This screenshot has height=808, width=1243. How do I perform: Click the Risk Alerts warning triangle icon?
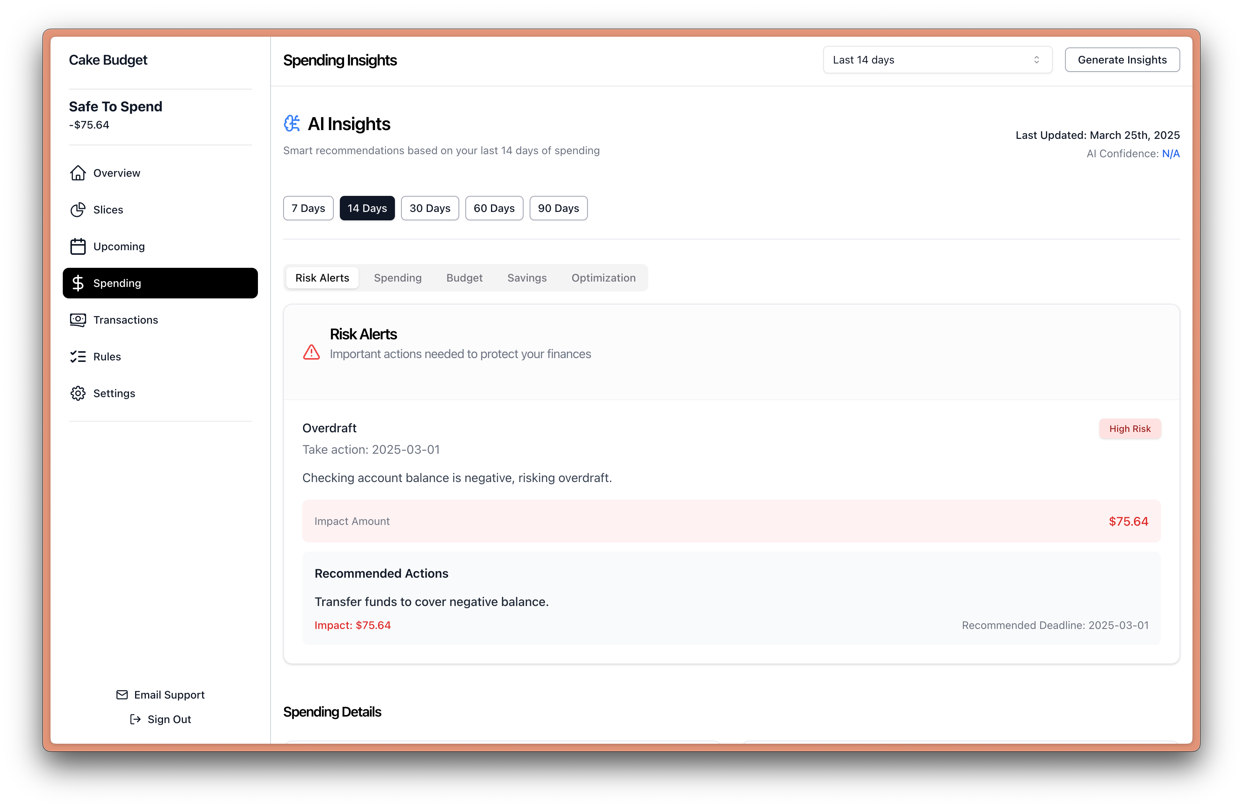tap(311, 352)
